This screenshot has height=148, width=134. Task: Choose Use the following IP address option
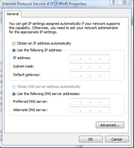tap(14, 50)
